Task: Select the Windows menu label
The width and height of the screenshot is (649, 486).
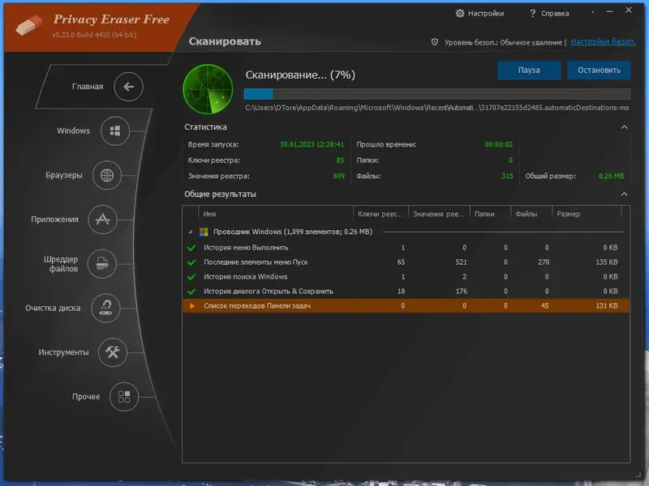Action: (x=73, y=130)
